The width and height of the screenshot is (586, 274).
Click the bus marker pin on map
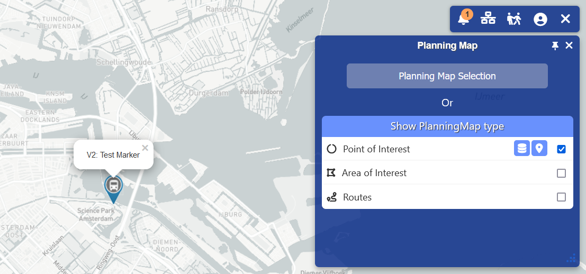click(113, 186)
